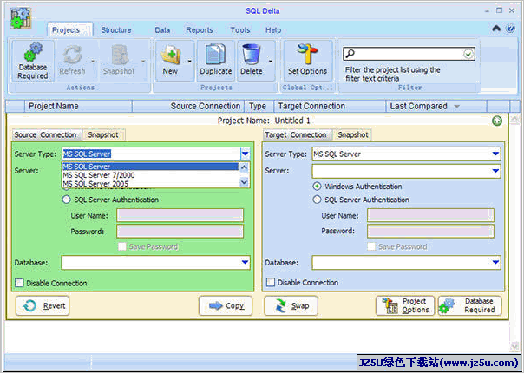Click the Snapshot ribbon icon

[x=120, y=55]
